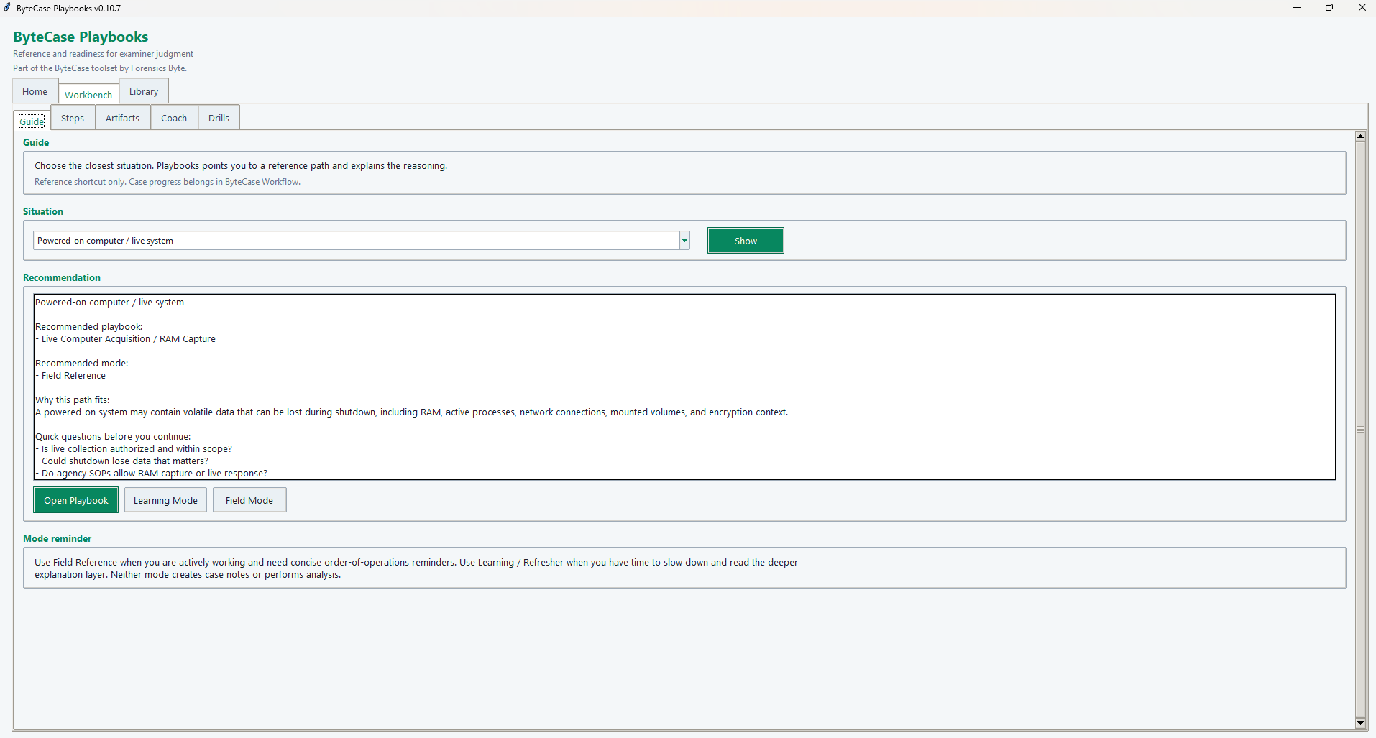1376x738 pixels.
Task: Click the 'Situation' section heading
Action: coord(43,211)
